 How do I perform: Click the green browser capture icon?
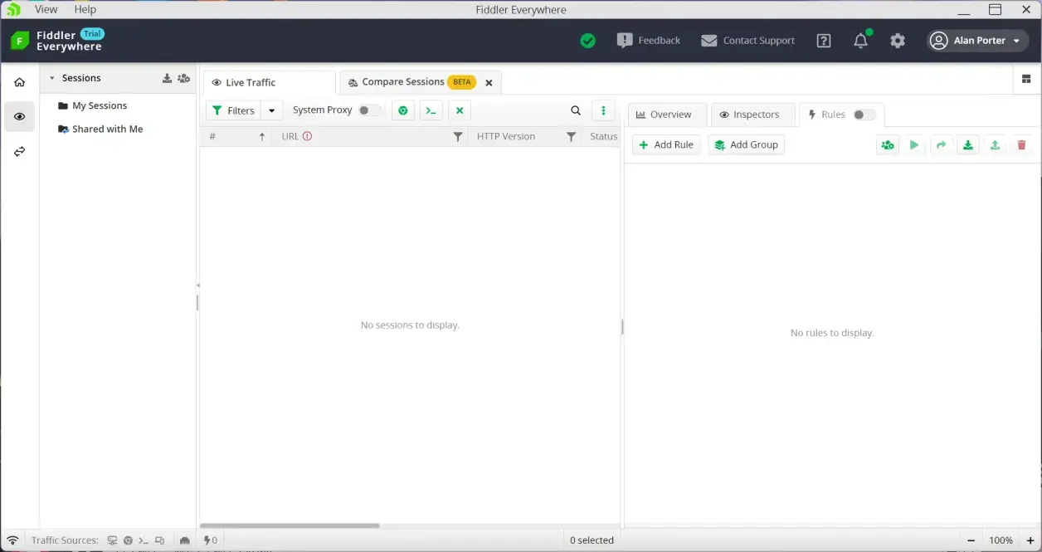[x=403, y=110]
